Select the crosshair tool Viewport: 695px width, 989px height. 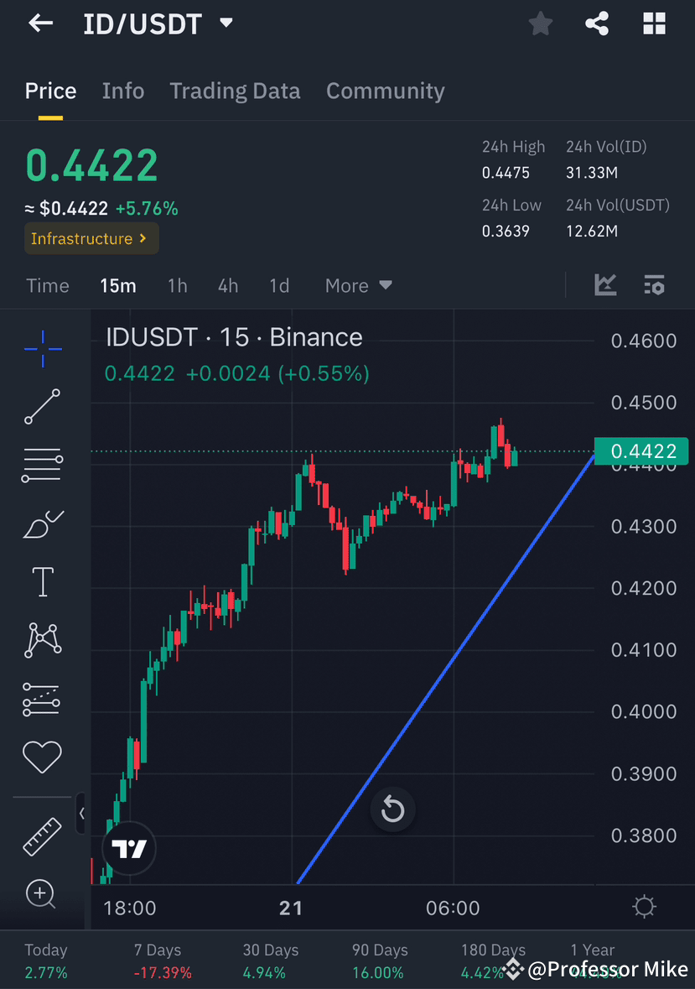coord(42,348)
